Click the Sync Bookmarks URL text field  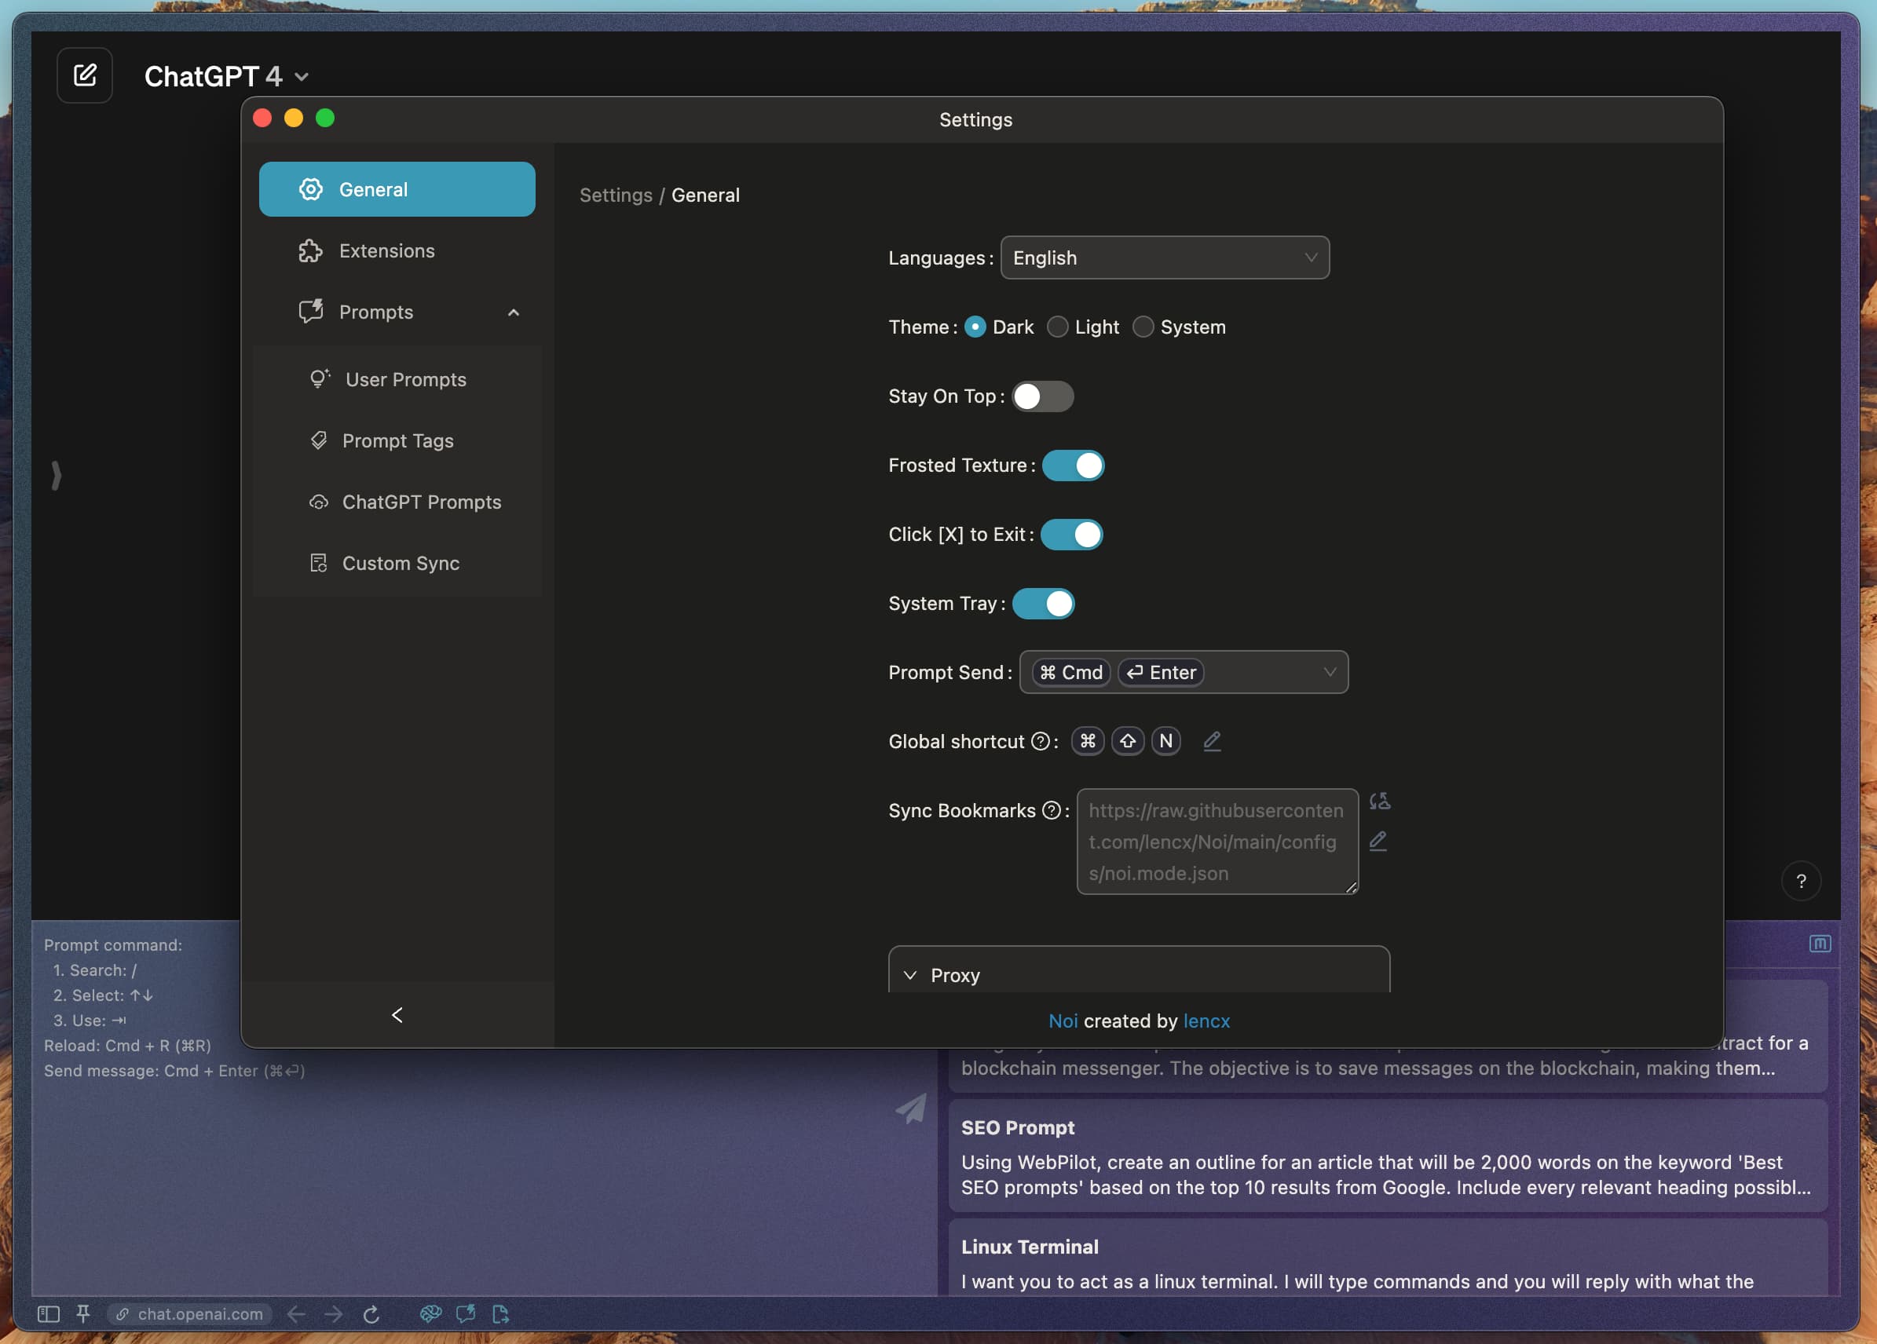(x=1216, y=841)
